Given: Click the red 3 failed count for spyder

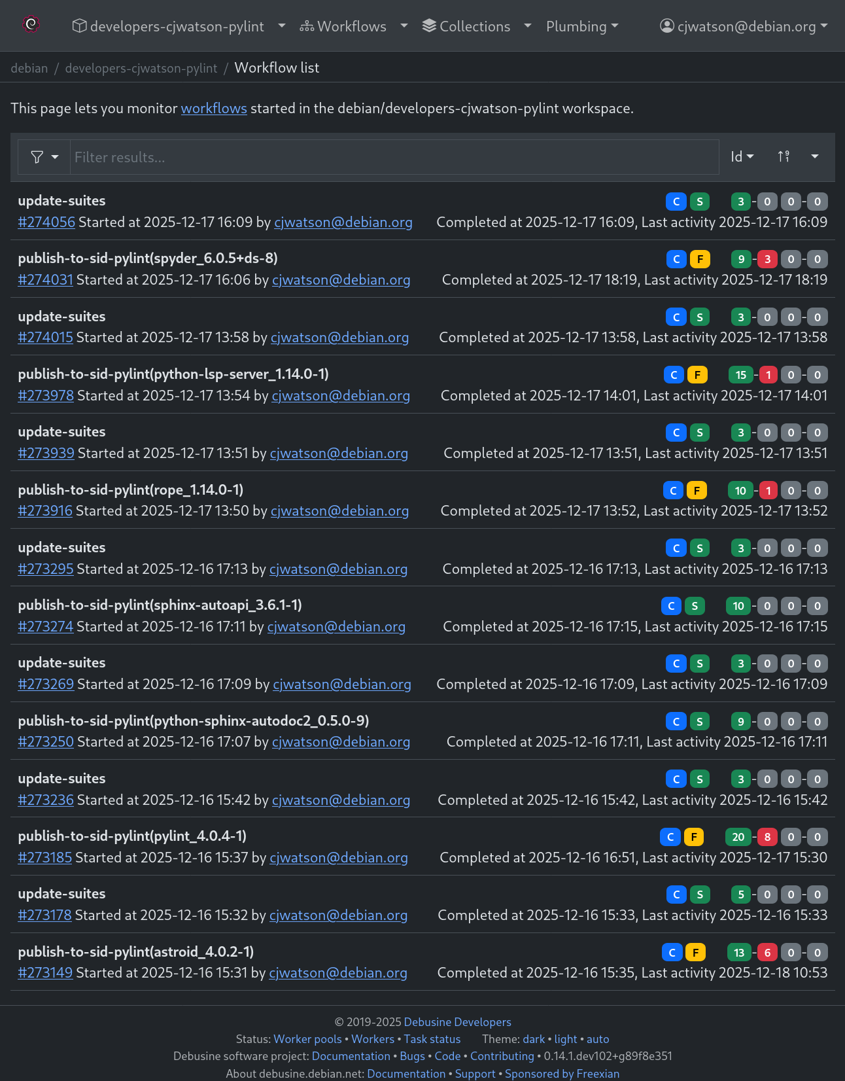Looking at the screenshot, I should pyautogui.click(x=767, y=259).
